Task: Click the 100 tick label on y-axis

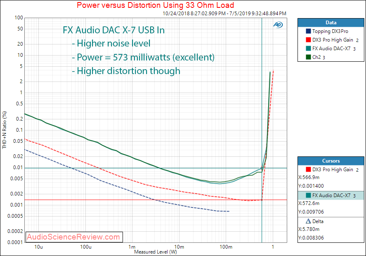Action: (x=19, y=18)
